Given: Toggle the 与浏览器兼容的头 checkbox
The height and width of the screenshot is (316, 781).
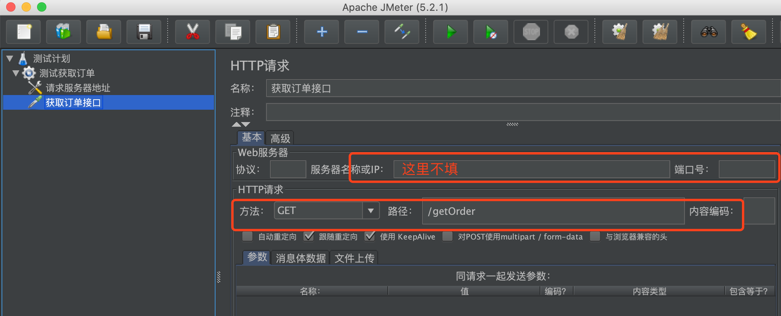Looking at the screenshot, I should pyautogui.click(x=595, y=236).
